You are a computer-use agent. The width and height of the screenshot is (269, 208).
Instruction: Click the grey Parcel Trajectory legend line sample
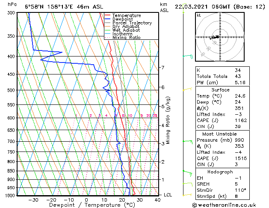click(107, 23)
